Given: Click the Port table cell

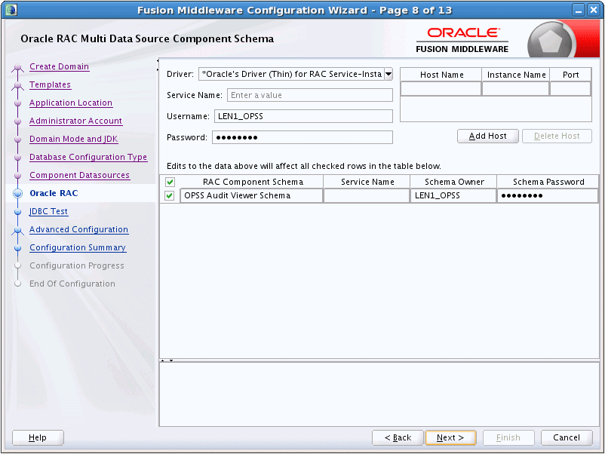Looking at the screenshot, I should [x=570, y=89].
